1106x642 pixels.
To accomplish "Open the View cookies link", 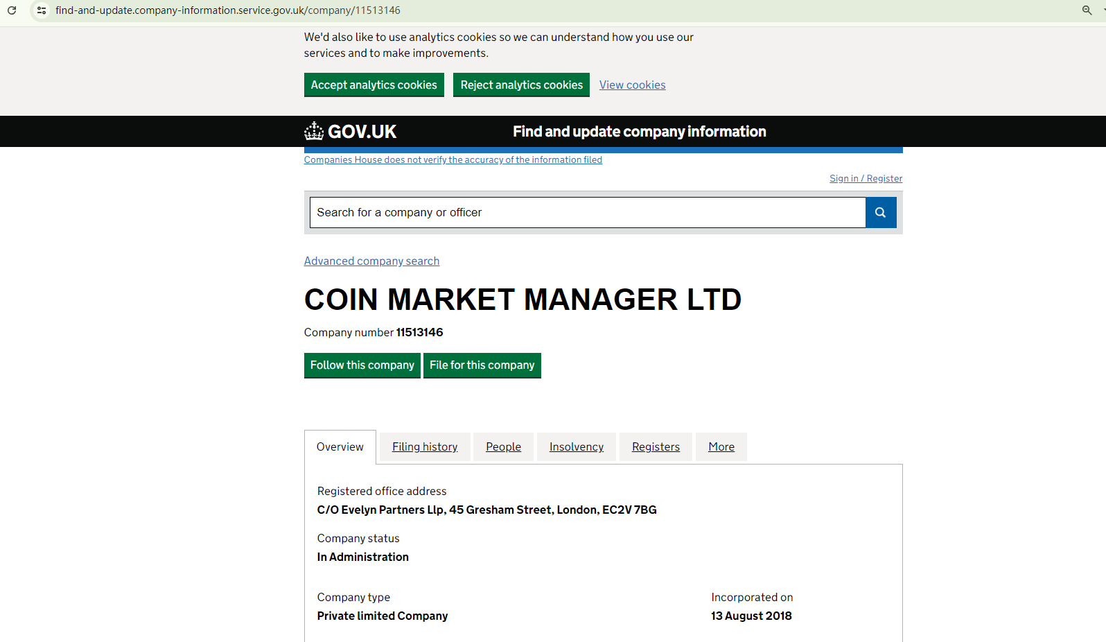I will [x=633, y=85].
